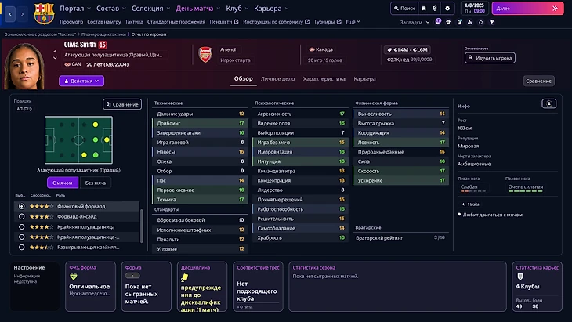Expand the Ещё menu
The height and width of the screenshot is (322, 572).
point(349,22)
